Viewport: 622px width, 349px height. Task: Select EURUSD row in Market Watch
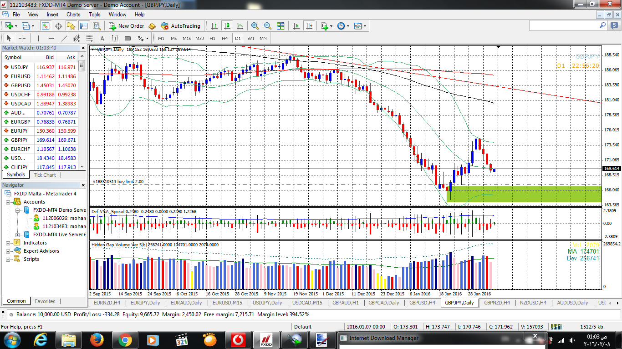[40, 76]
